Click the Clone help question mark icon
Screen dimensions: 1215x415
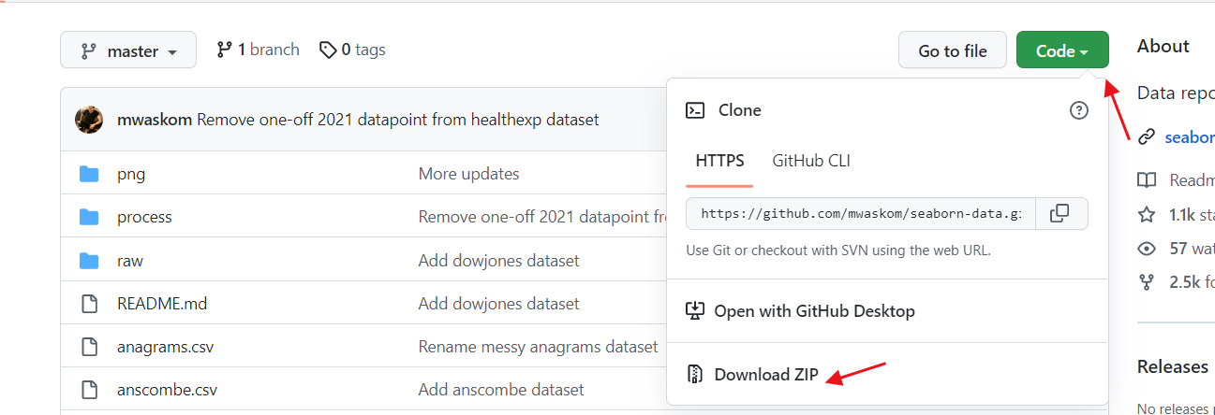(1079, 110)
